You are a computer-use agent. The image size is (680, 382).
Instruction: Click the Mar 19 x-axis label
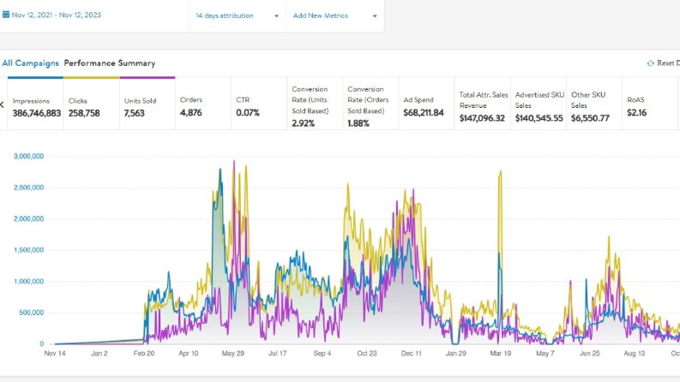(501, 354)
